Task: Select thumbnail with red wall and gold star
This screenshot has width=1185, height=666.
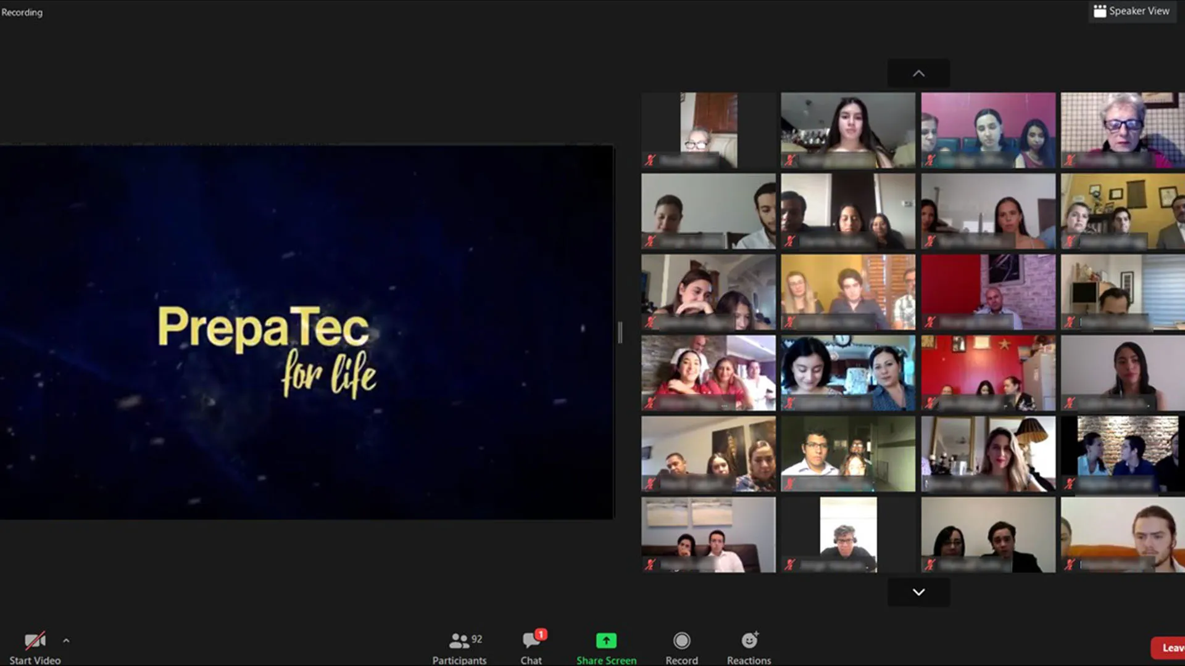Action: click(x=987, y=372)
